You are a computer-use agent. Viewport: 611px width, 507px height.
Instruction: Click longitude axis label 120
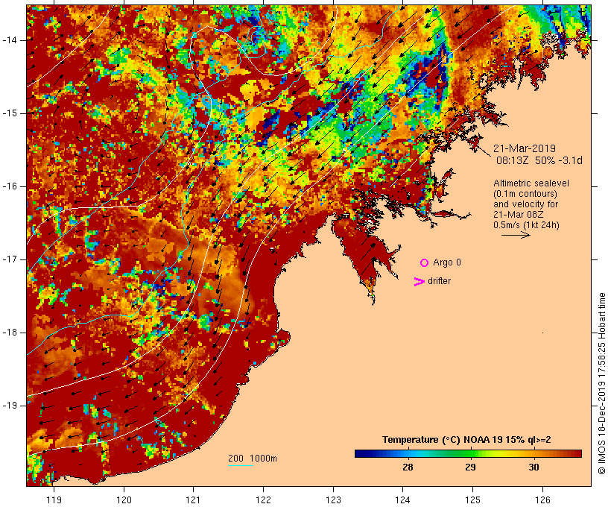[124, 500]
